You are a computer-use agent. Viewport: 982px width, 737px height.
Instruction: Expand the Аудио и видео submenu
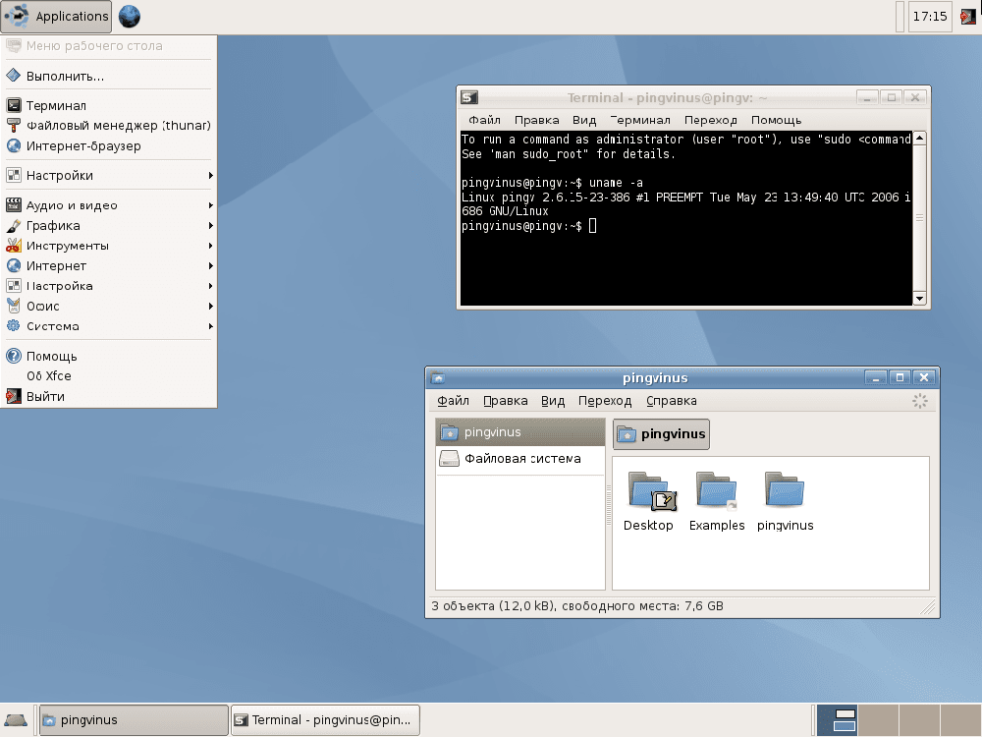(x=109, y=205)
